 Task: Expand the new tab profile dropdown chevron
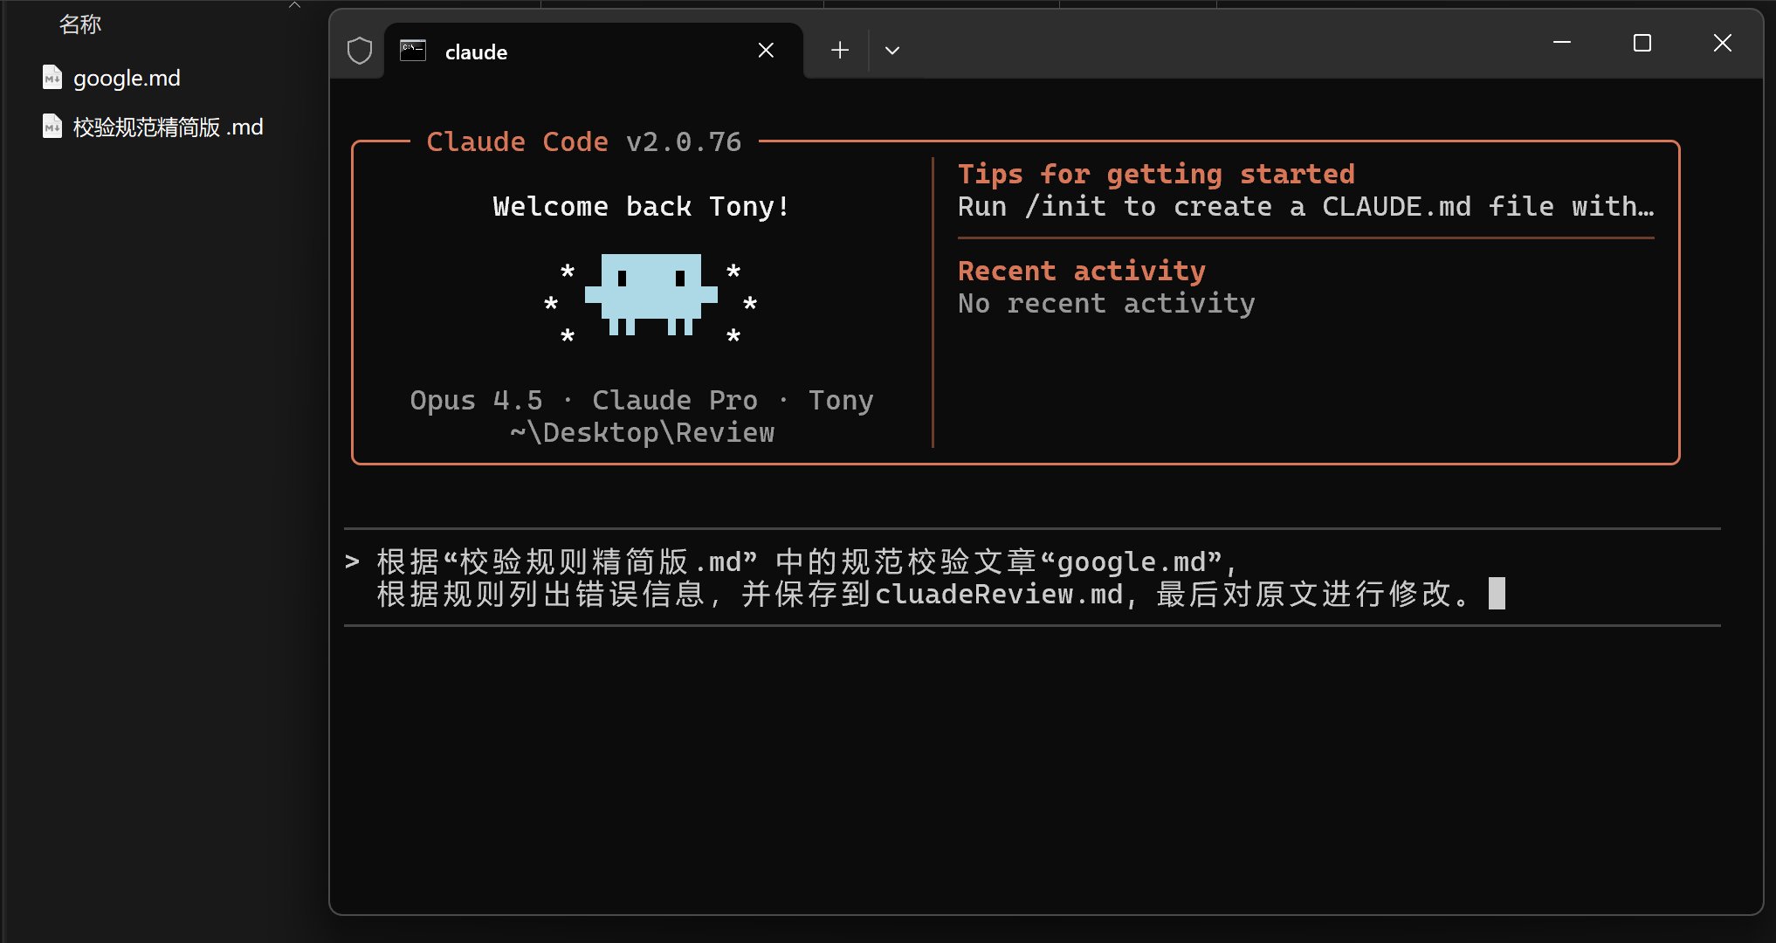point(891,51)
